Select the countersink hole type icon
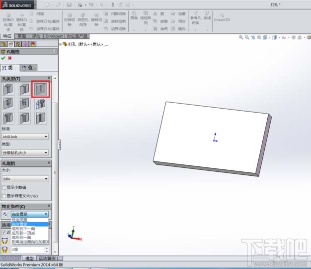Viewport: 311px width, 269px height. click(x=24, y=89)
